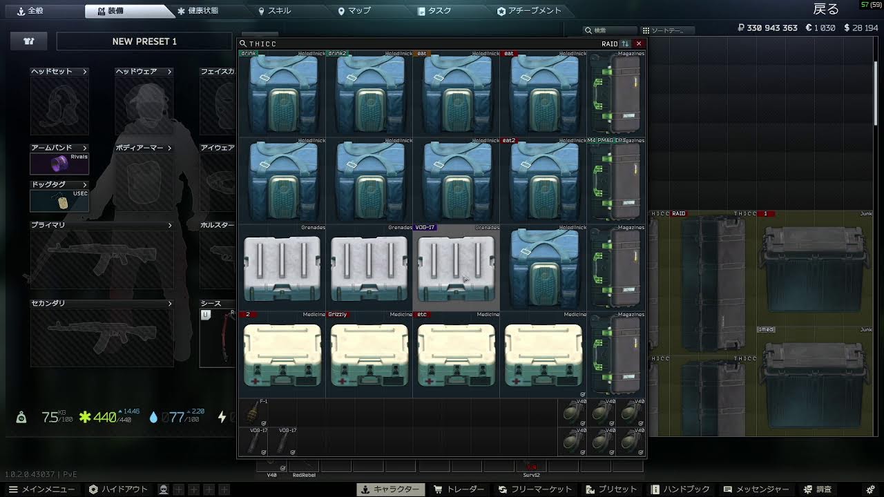Click the energy lightning bolt icon
This screenshot has width=884, height=497.
[x=222, y=417]
